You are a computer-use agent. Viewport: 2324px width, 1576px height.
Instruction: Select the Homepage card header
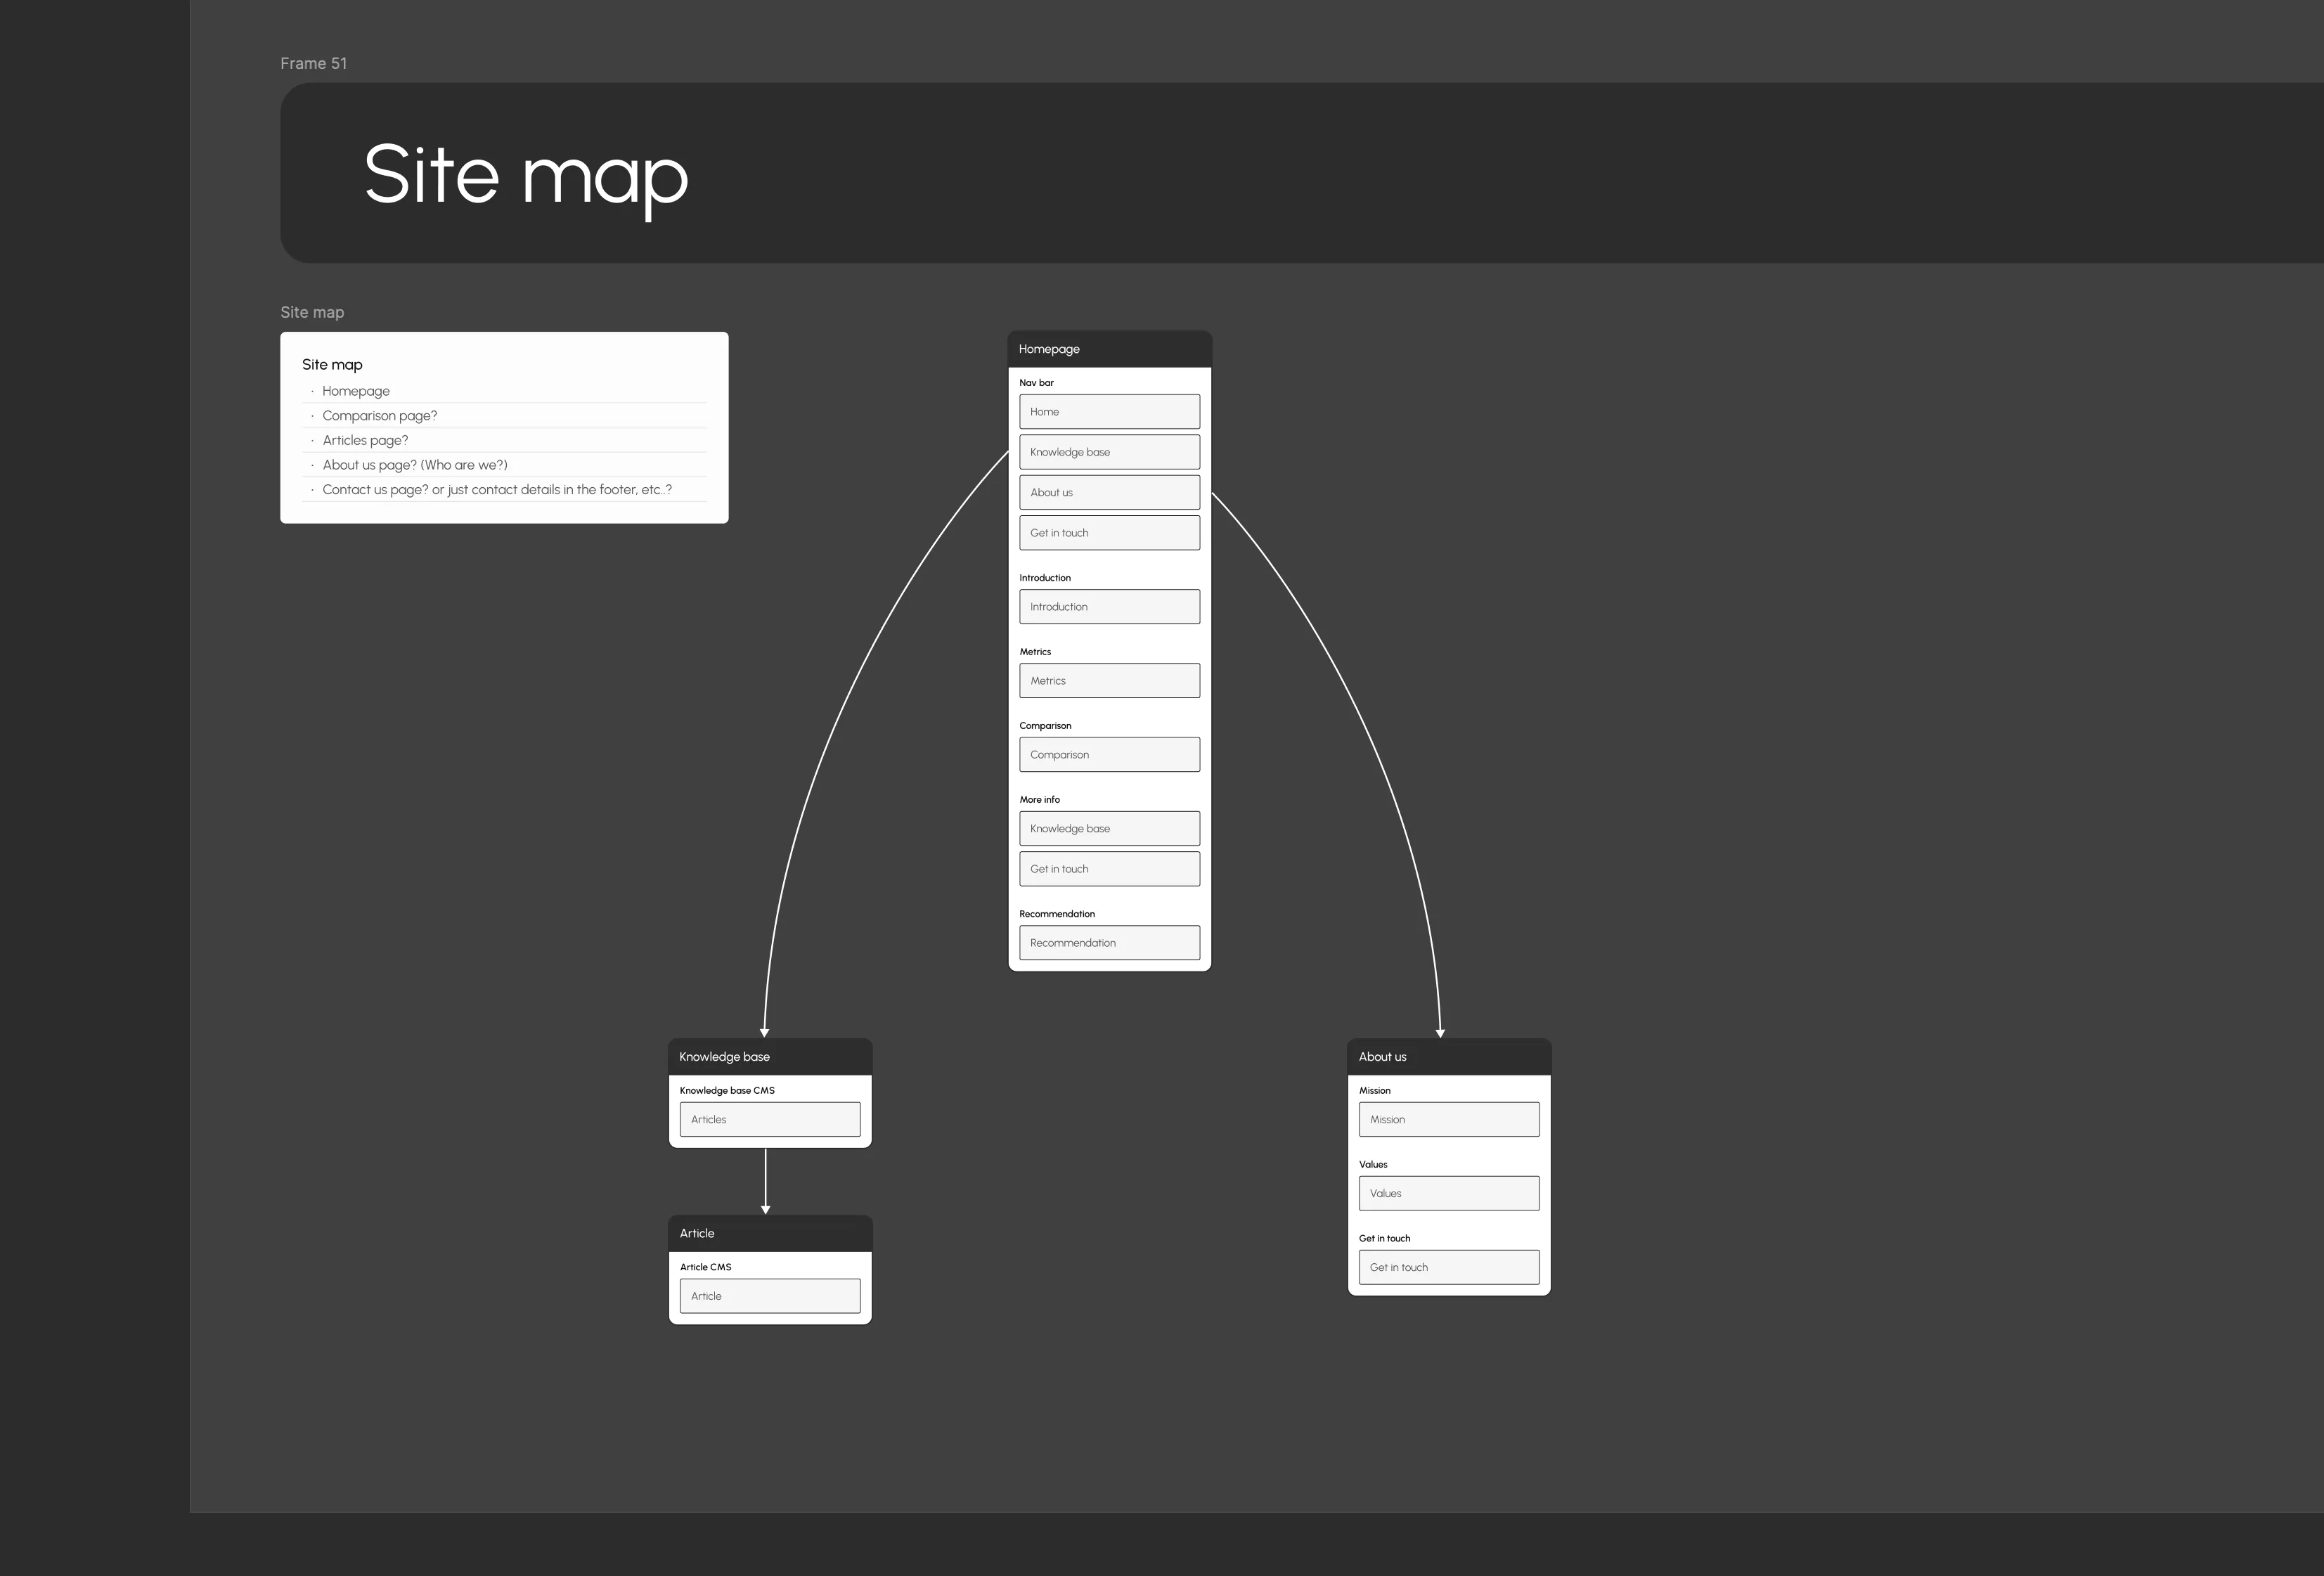coord(1110,349)
